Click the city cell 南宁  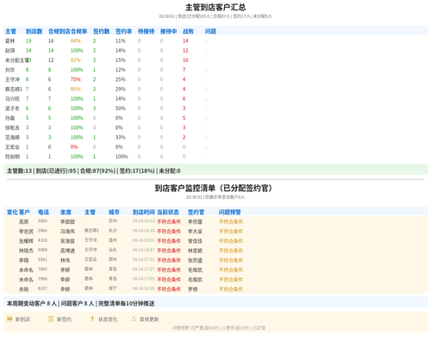pyautogui.click(x=113, y=288)
